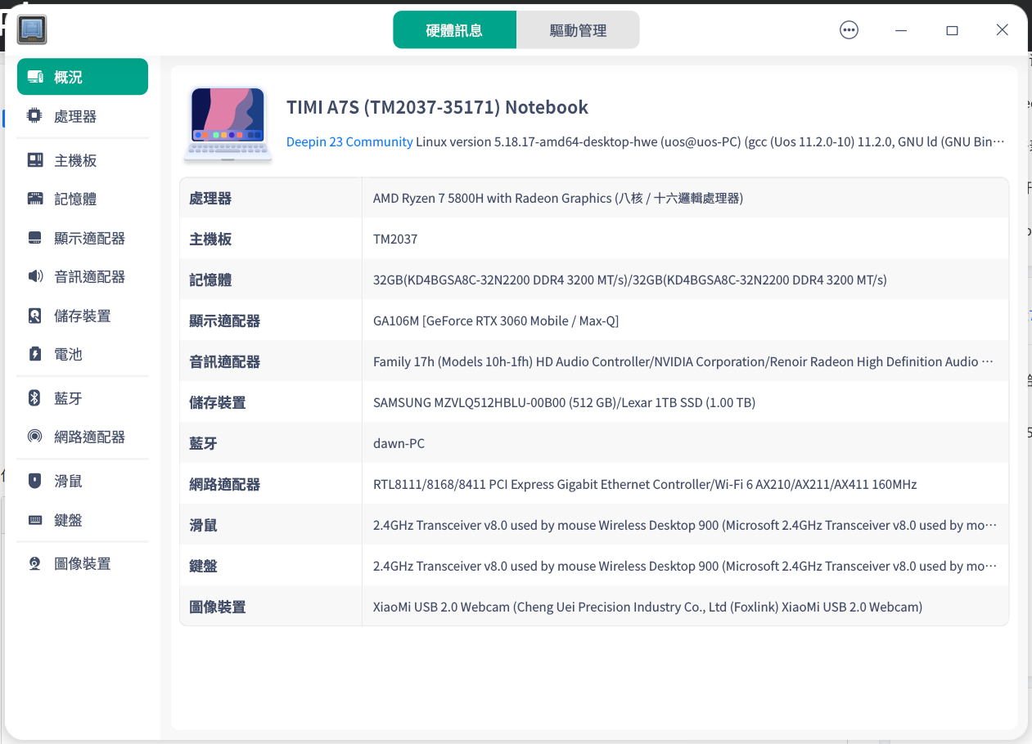The height and width of the screenshot is (744, 1032).
Task: Click the 記憶體 row label in the table
Action: 210,280
